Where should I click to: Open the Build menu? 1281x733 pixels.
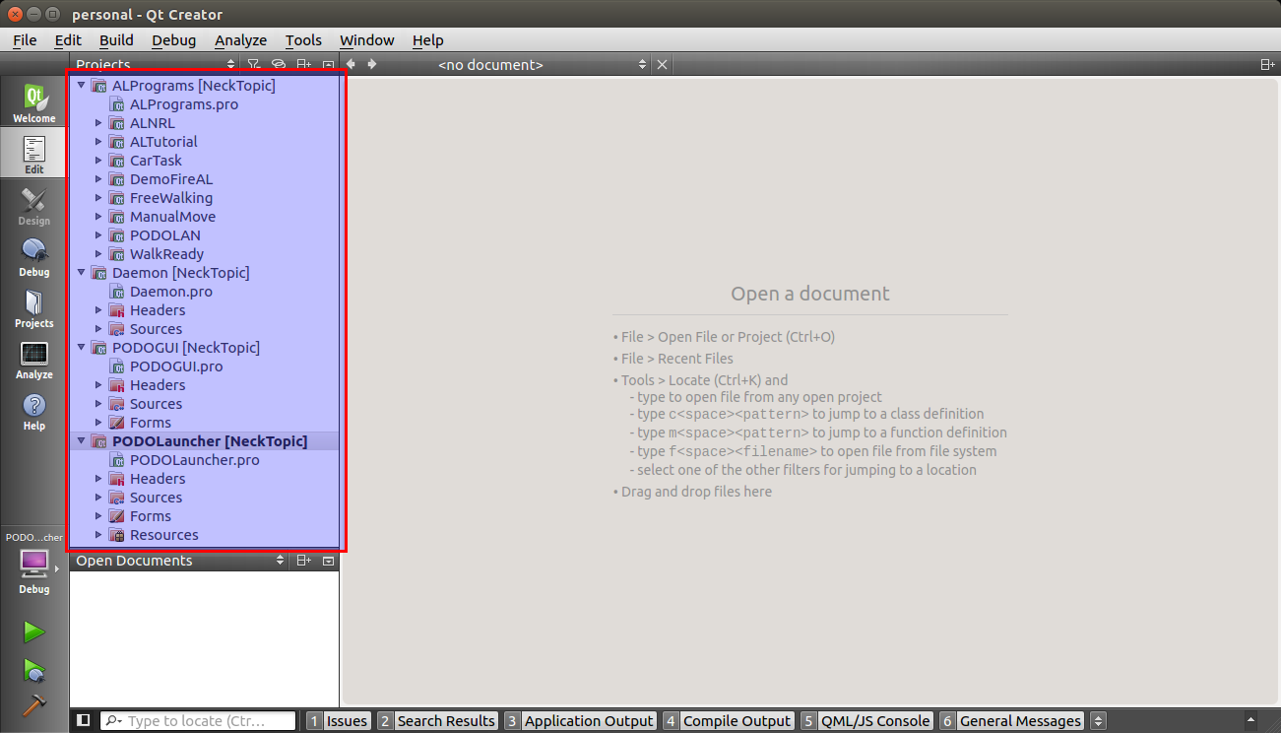(116, 40)
